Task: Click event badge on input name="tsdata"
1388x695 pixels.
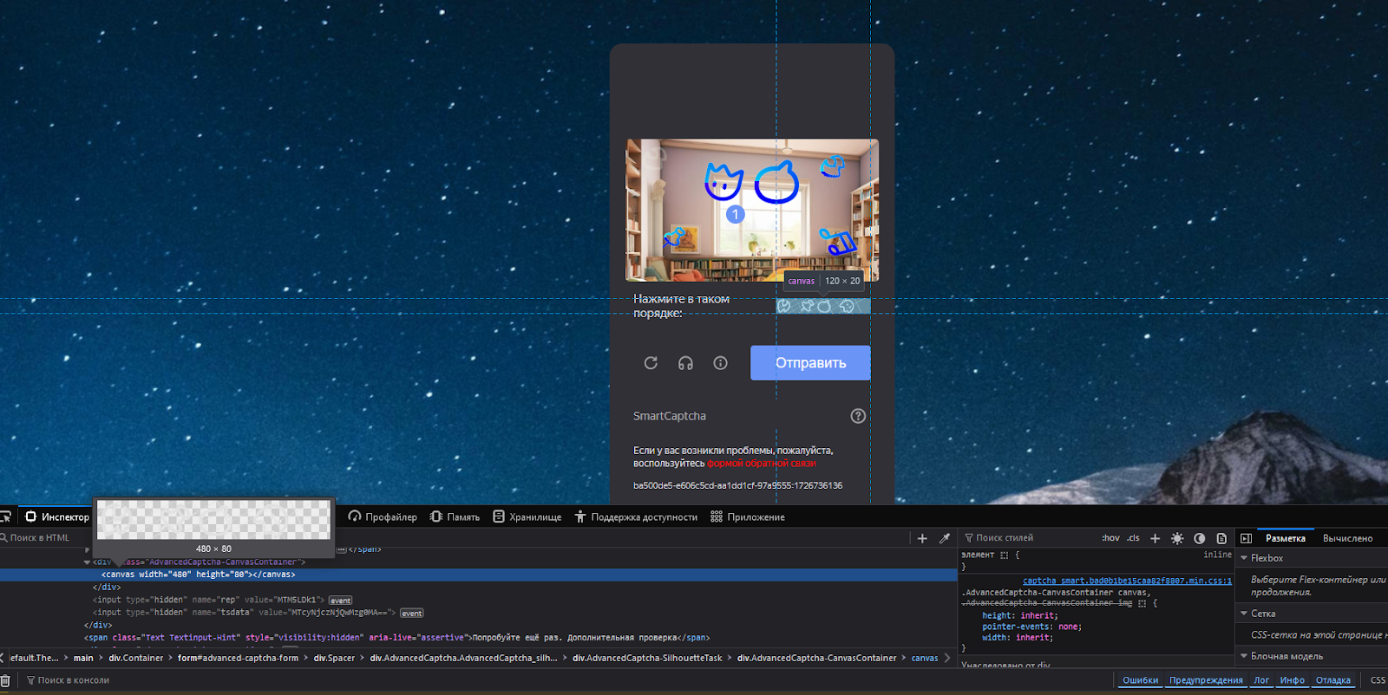Action: (411, 614)
